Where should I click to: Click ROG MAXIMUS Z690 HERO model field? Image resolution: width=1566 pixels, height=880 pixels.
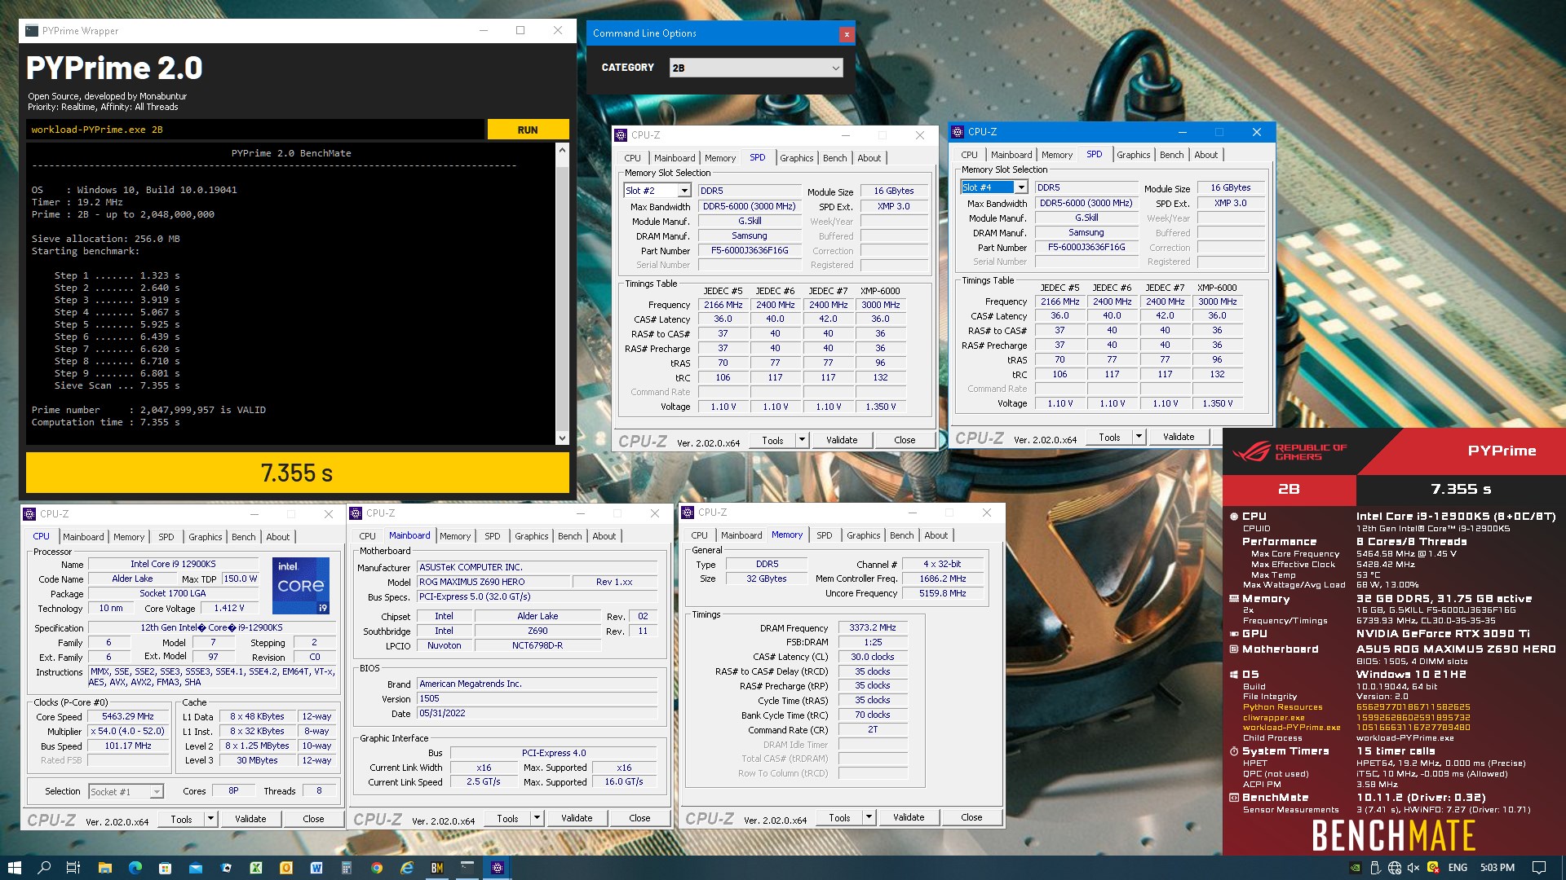(493, 583)
